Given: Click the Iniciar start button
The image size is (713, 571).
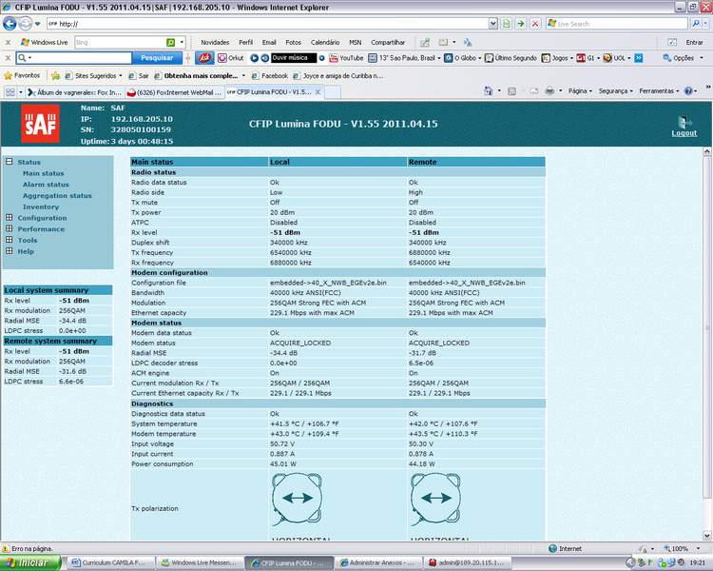Looking at the screenshot, I should pyautogui.click(x=30, y=563).
